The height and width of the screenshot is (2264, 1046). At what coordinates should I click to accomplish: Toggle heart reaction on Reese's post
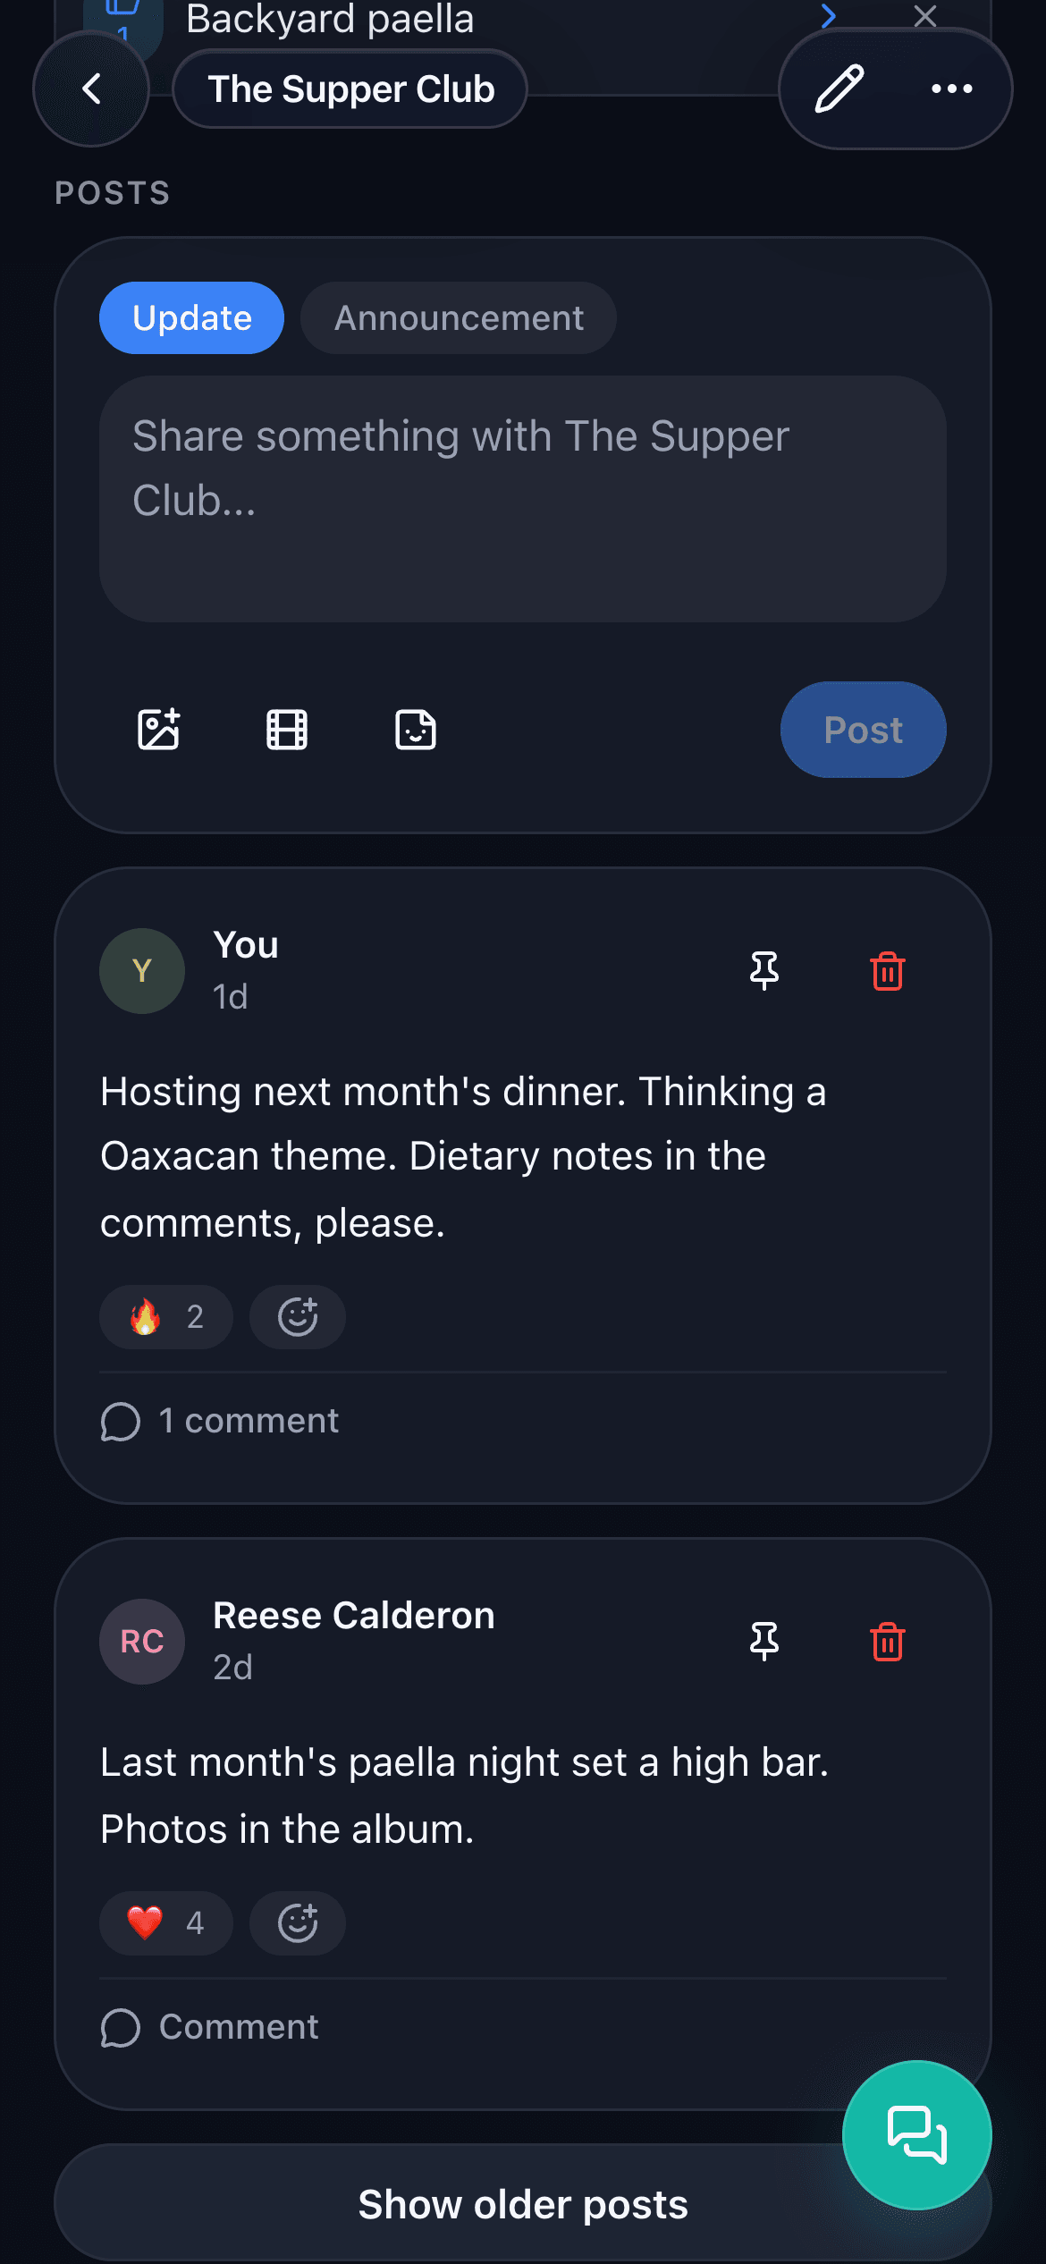pos(166,1923)
